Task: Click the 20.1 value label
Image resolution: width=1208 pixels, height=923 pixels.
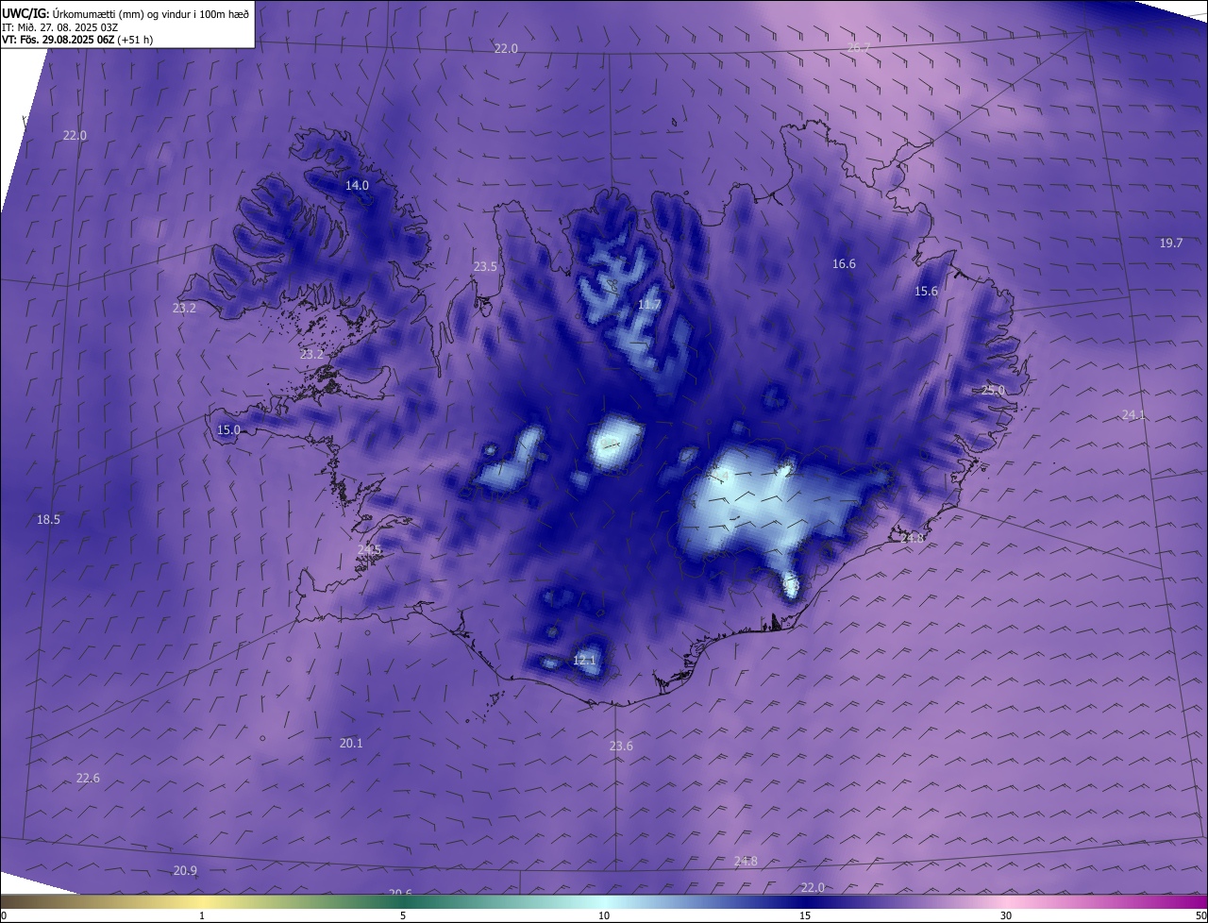Action: 351,743
